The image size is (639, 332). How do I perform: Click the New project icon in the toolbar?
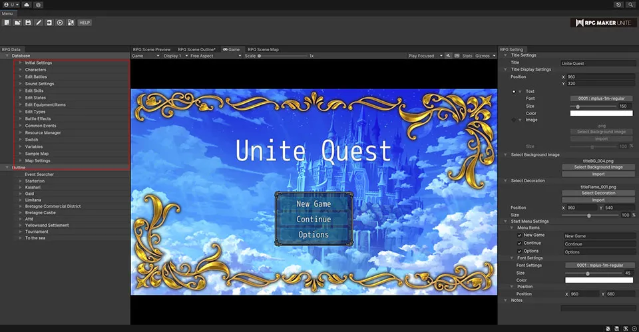7,23
